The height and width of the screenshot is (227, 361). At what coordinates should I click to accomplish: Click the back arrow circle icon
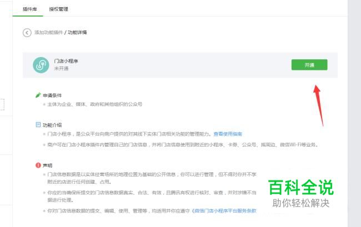(x=27, y=33)
